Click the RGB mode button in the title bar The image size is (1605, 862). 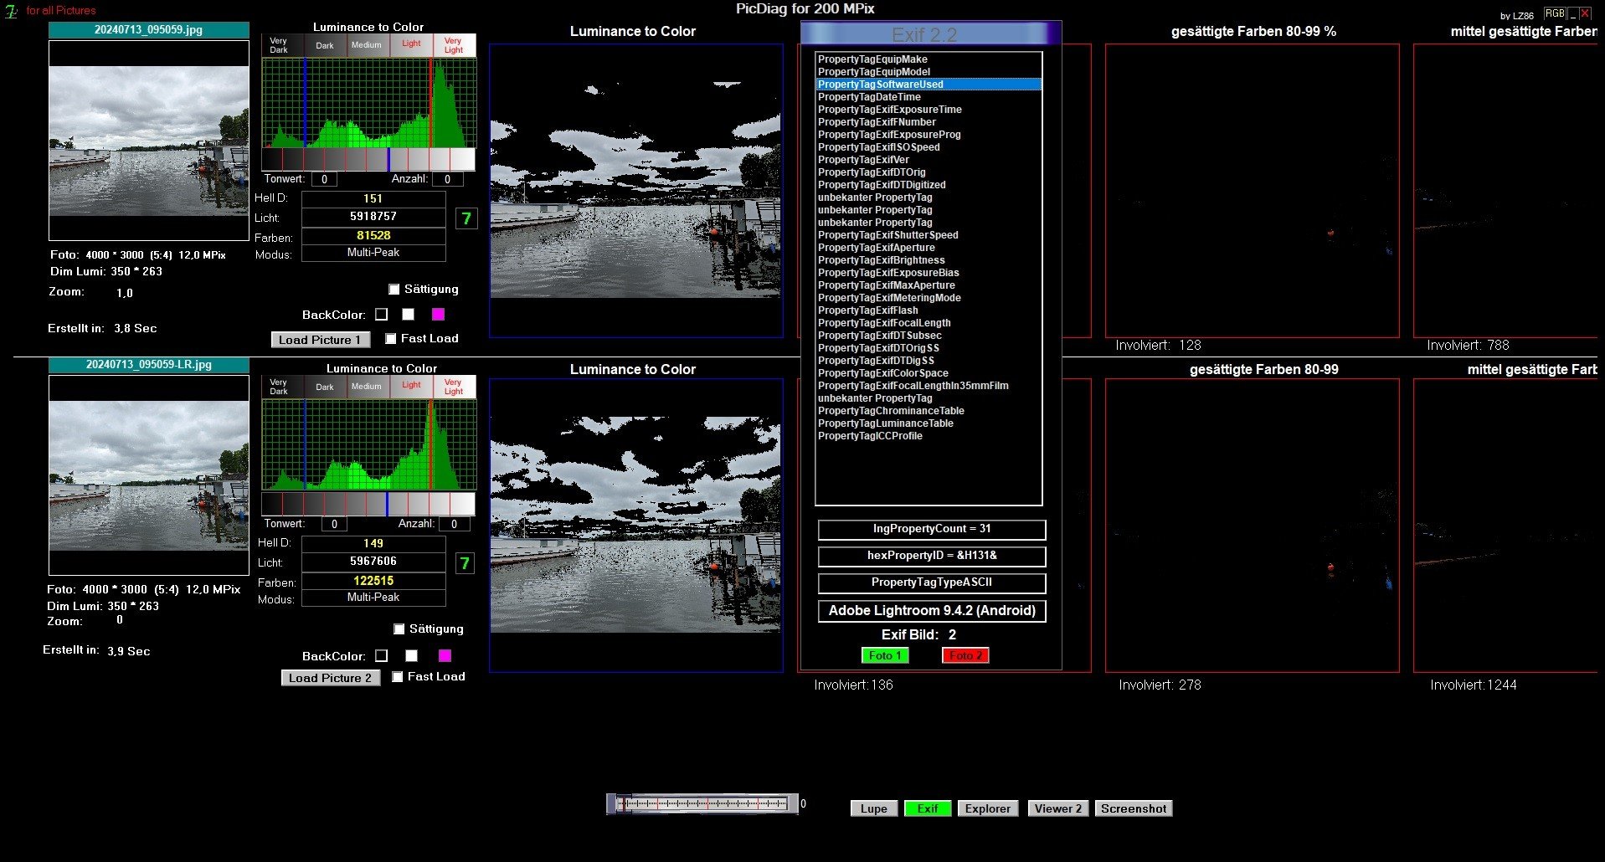click(x=1554, y=13)
